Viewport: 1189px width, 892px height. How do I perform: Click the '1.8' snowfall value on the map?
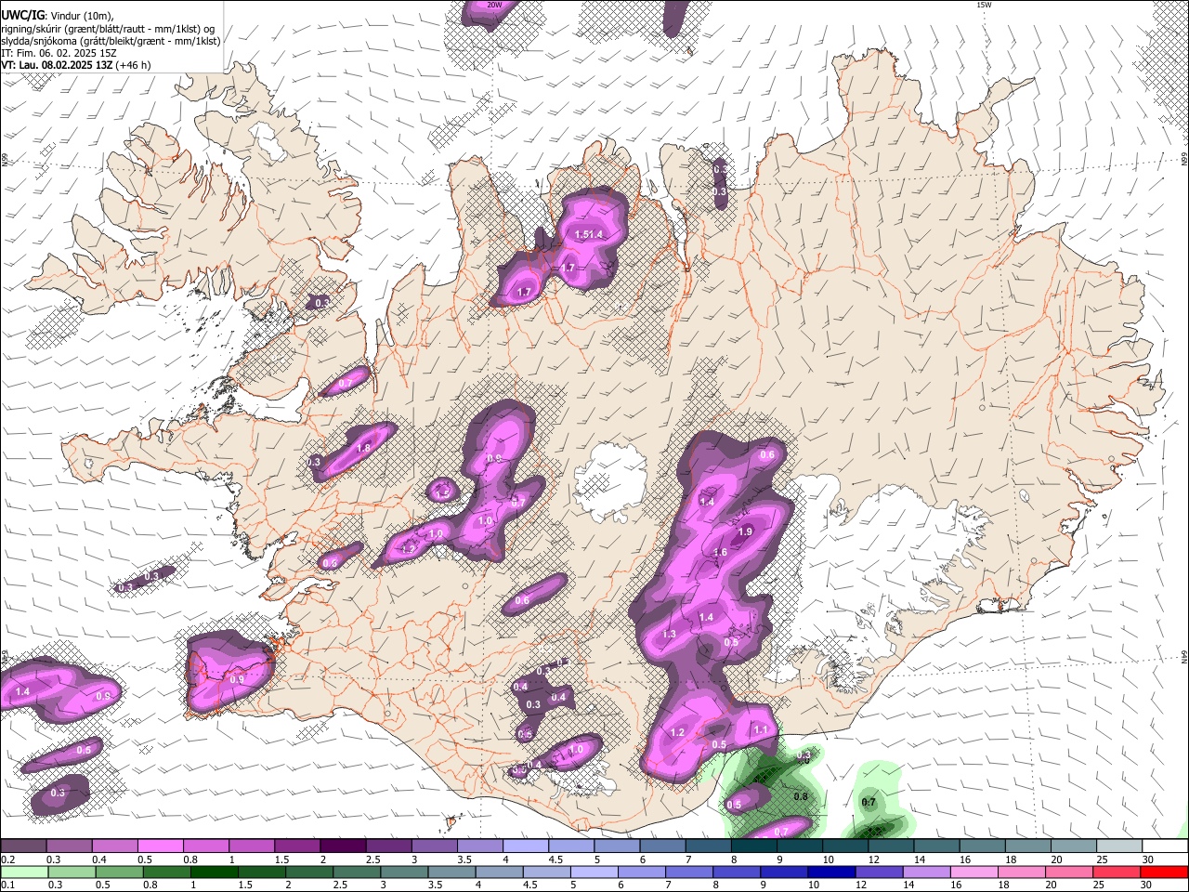click(x=363, y=448)
